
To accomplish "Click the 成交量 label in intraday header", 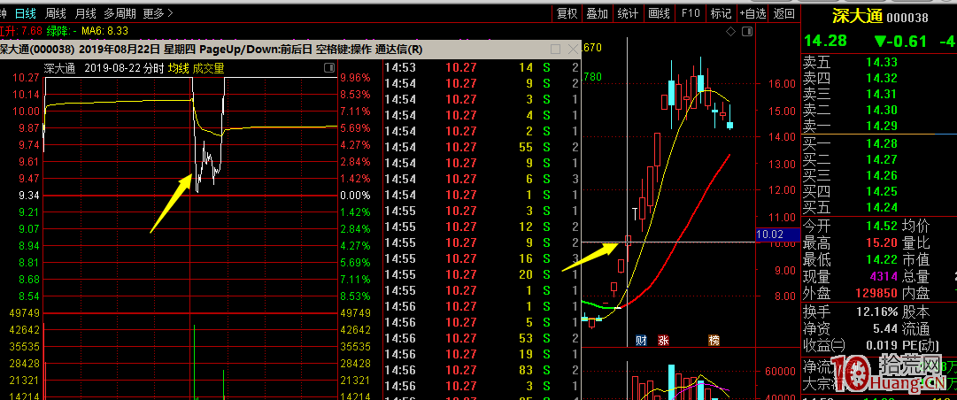I will (208, 68).
